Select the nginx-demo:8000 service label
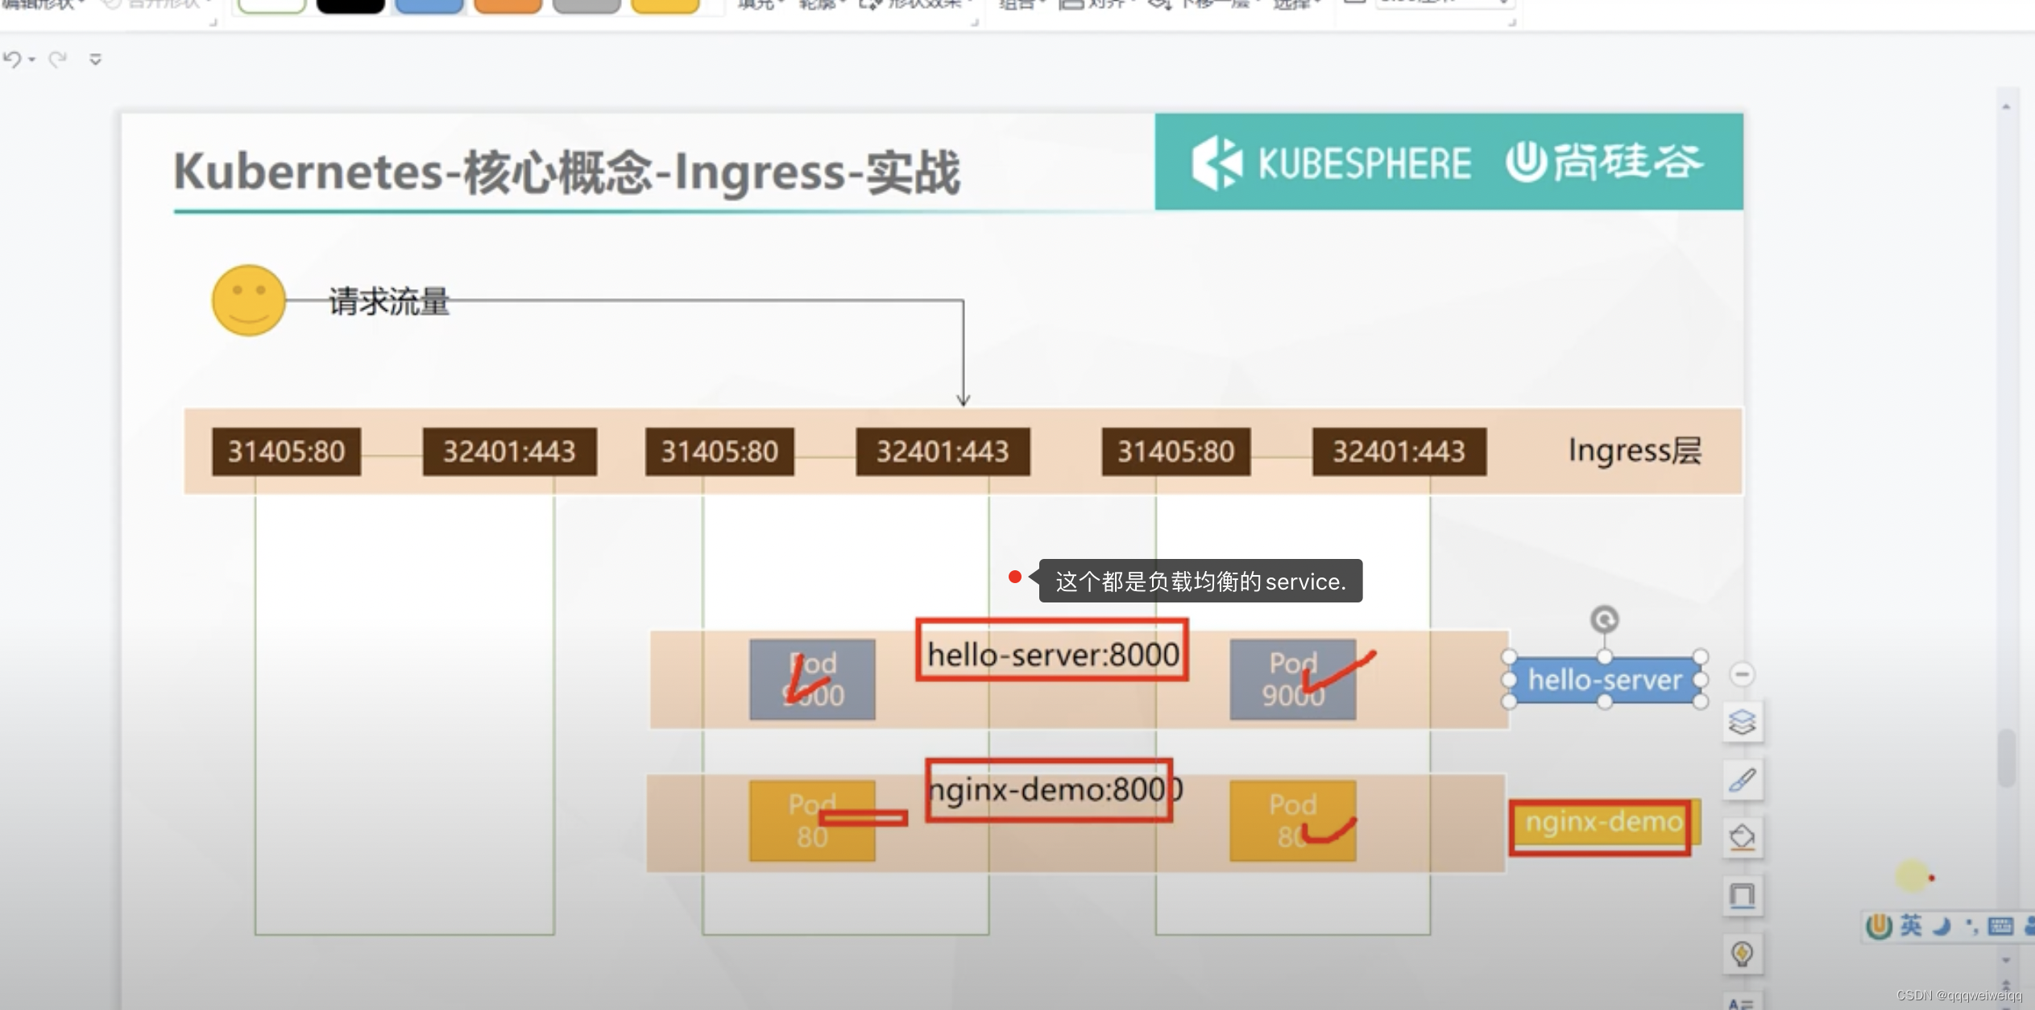Screen dimensions: 2035x1010 point(1055,789)
